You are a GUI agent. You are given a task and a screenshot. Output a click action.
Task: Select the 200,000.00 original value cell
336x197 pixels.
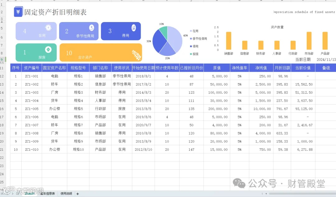217,109
